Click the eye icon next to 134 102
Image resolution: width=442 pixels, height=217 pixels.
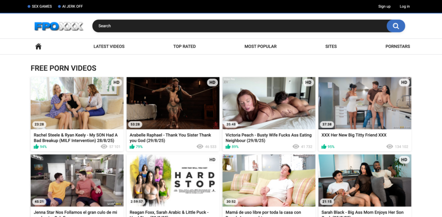click(390, 146)
